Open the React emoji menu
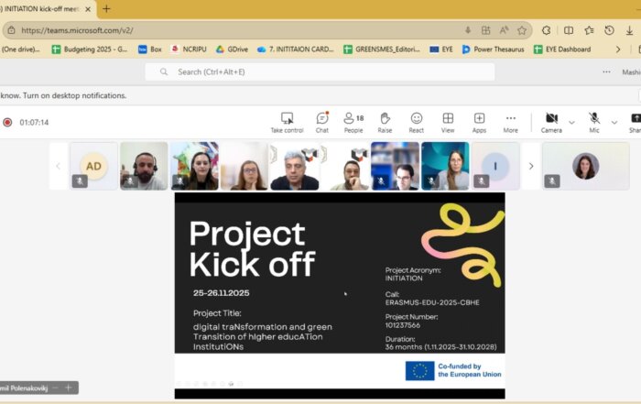Viewport: 641px width, 404px height. tap(417, 122)
